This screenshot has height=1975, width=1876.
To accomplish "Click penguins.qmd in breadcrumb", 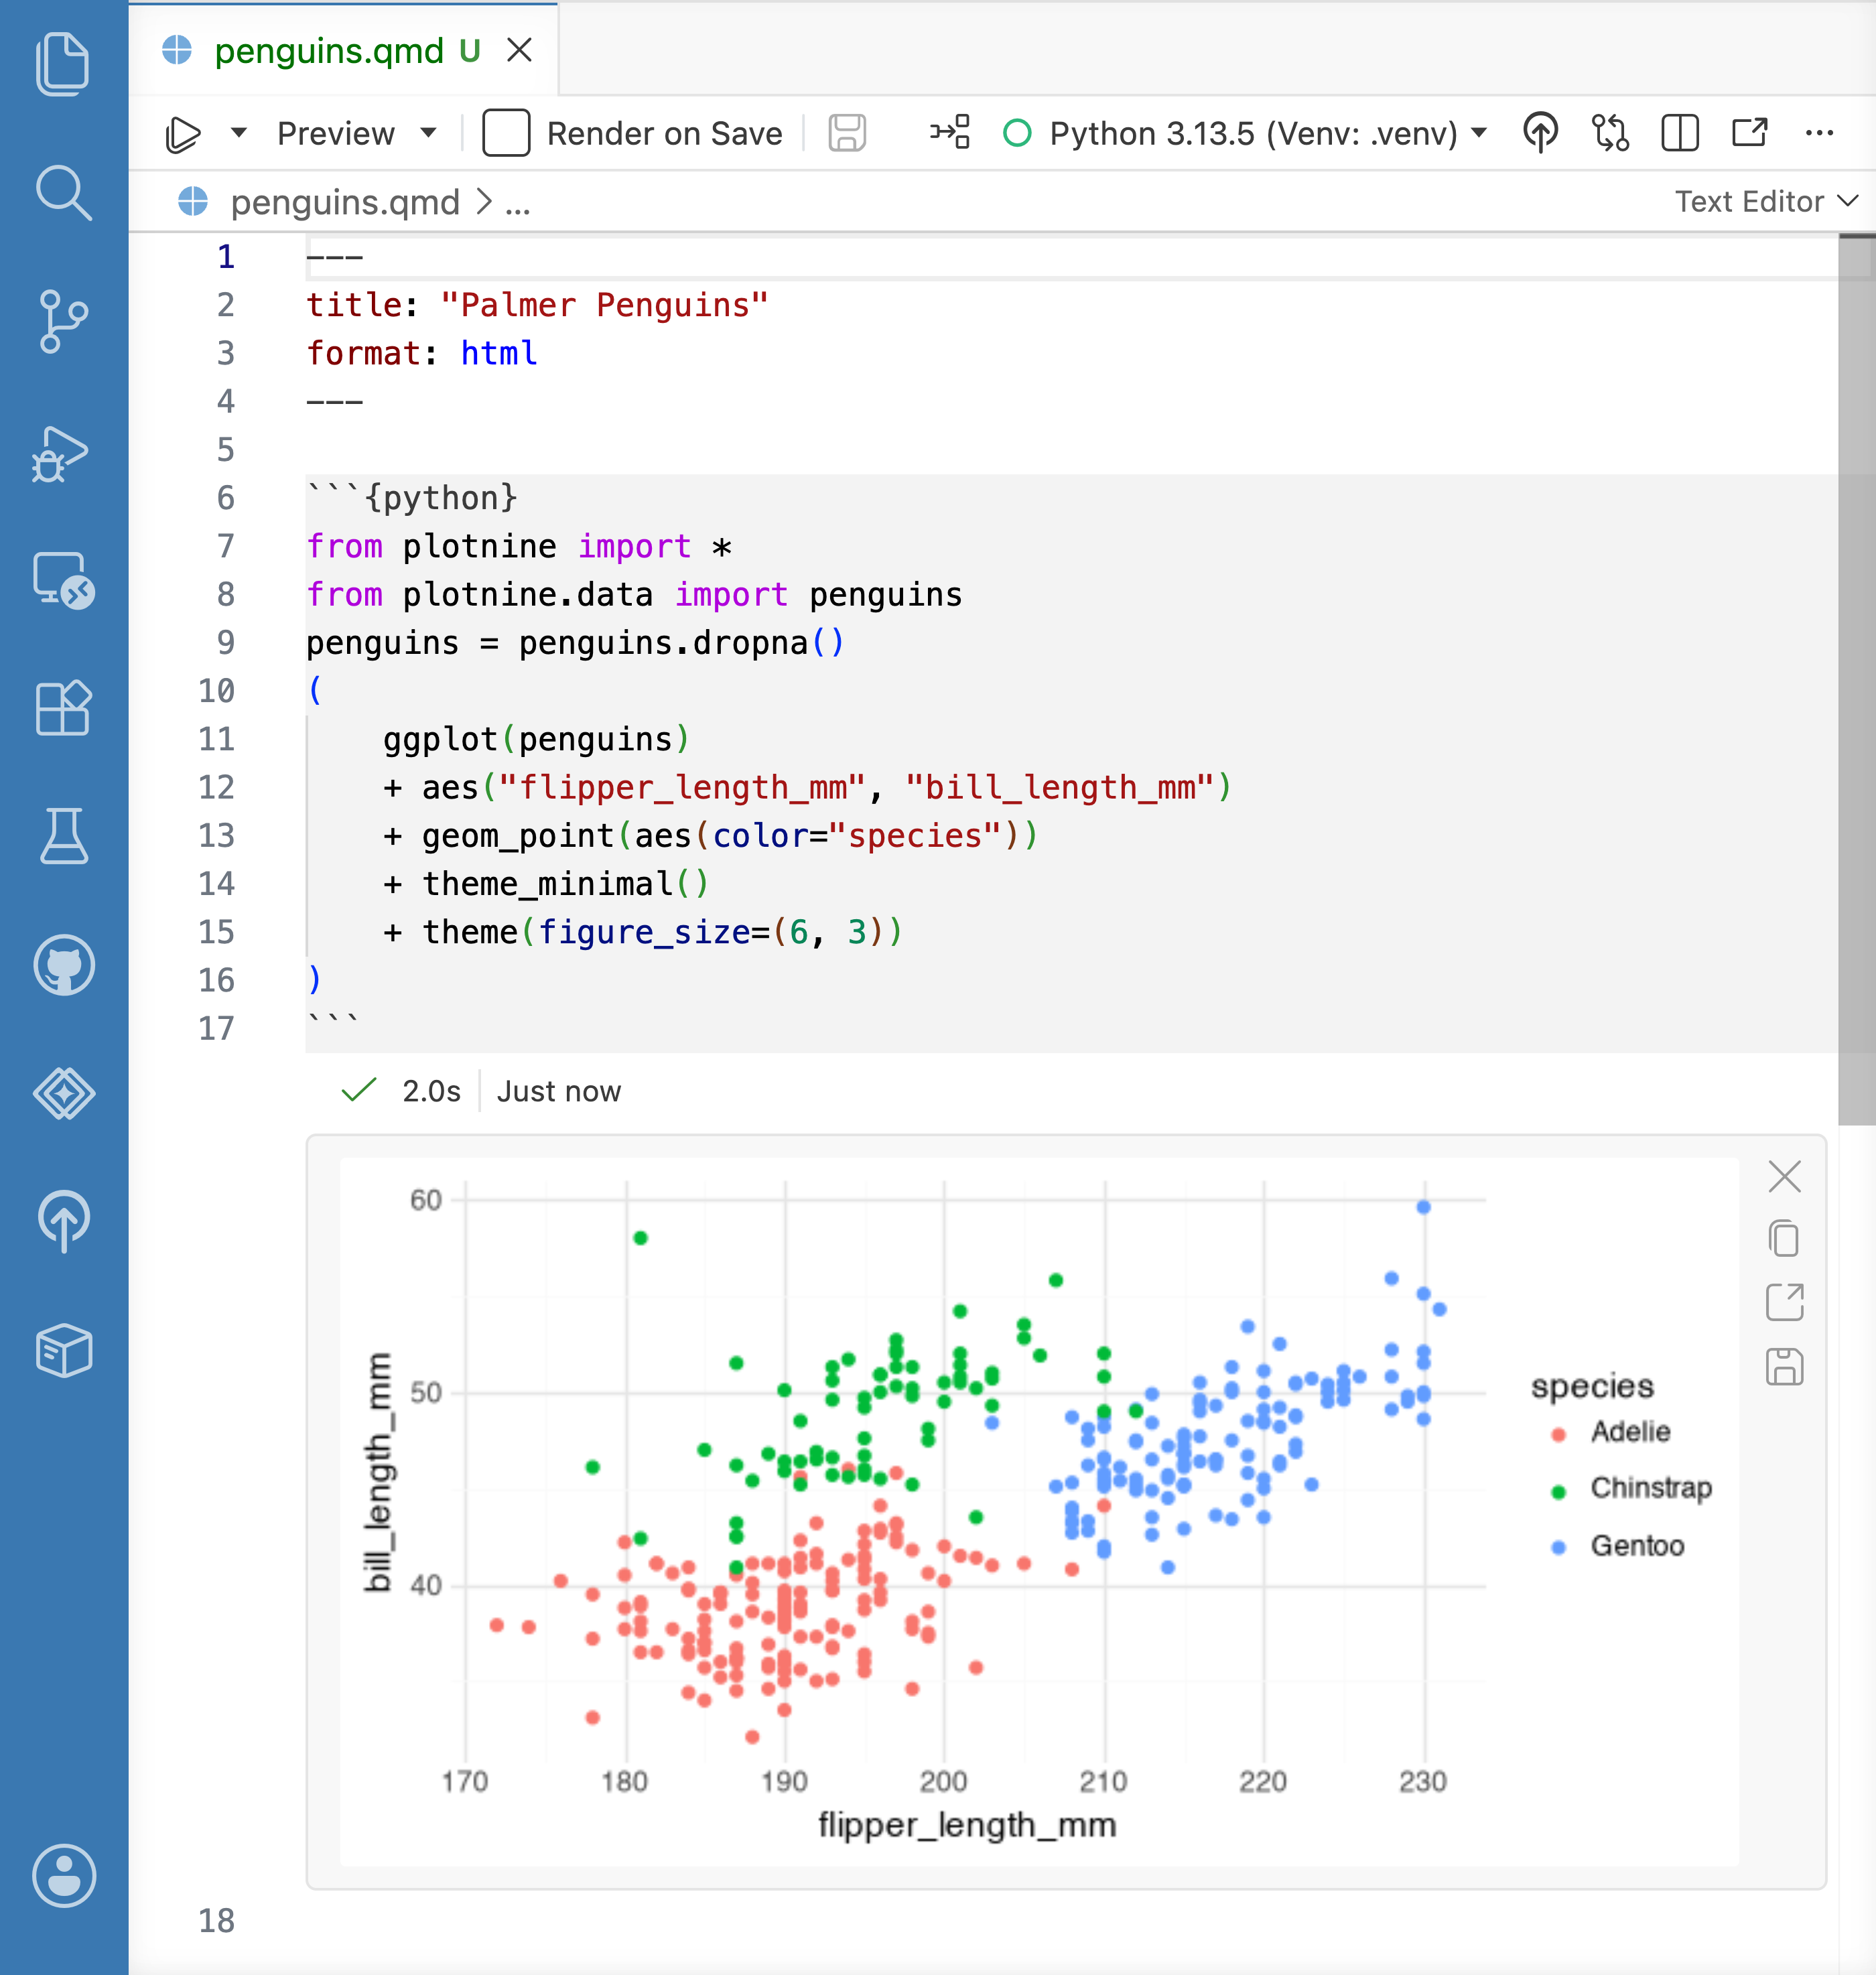I will (344, 202).
